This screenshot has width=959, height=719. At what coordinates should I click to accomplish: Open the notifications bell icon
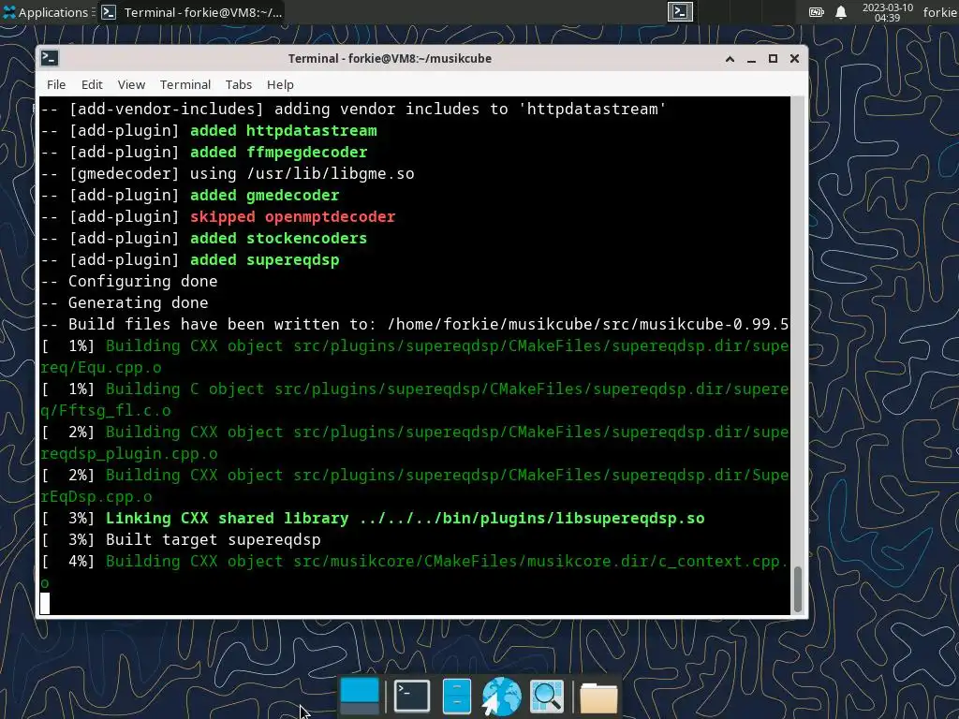coord(841,12)
